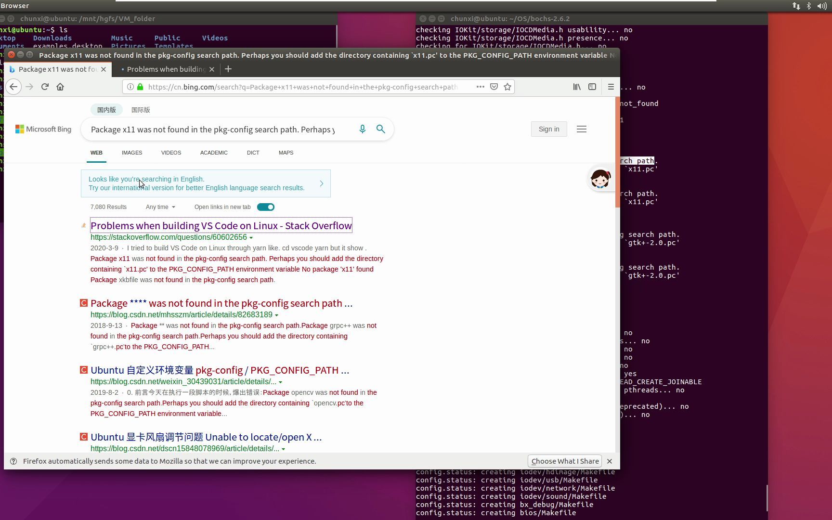This screenshot has width=832, height=520.
Task: Click the network indicator in top panel
Action: click(796, 6)
